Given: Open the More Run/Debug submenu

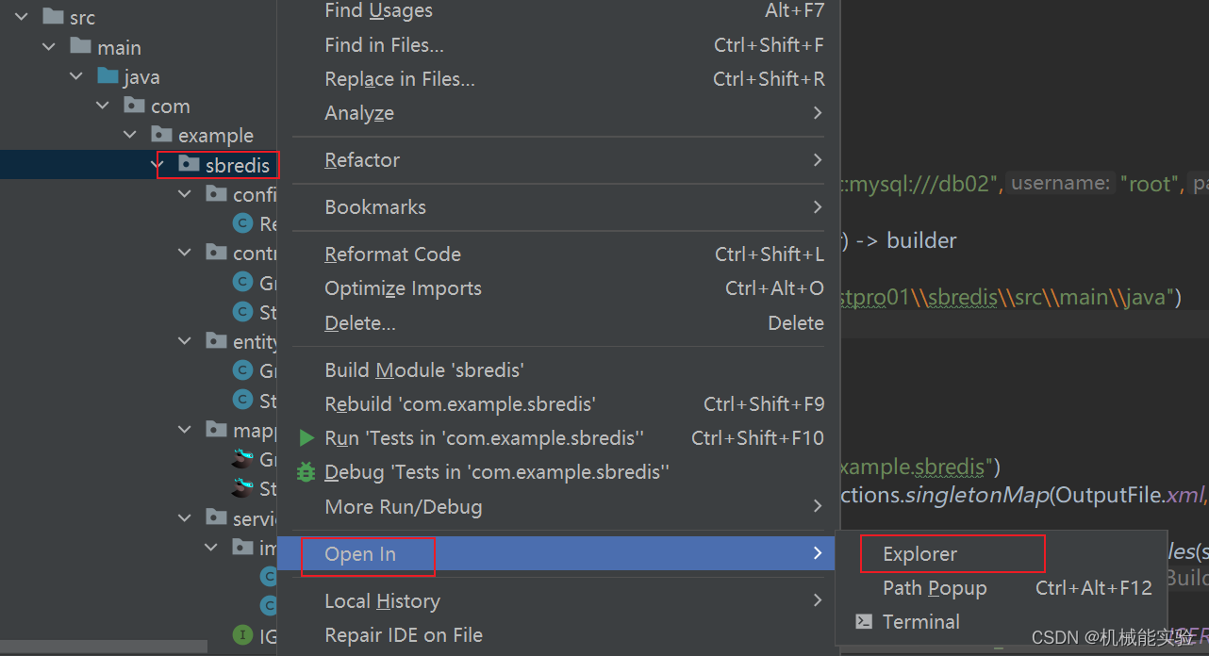Looking at the screenshot, I should (x=817, y=506).
